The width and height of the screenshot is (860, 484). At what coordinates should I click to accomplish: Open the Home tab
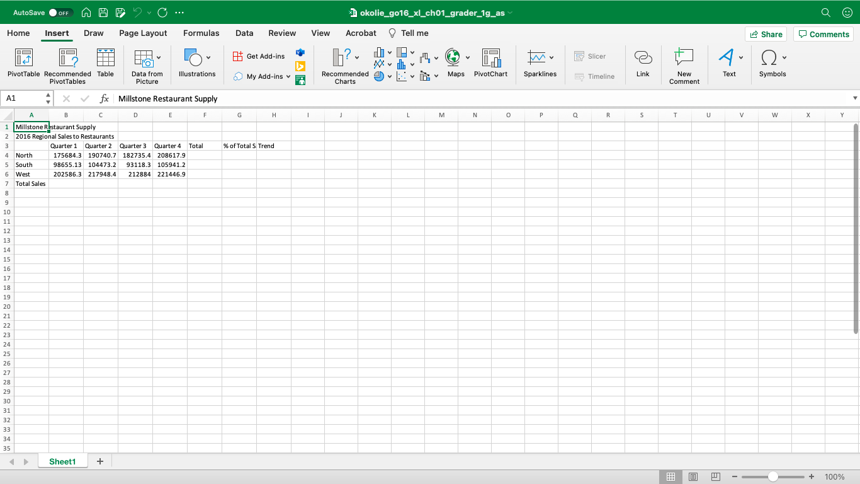pyautogui.click(x=18, y=33)
